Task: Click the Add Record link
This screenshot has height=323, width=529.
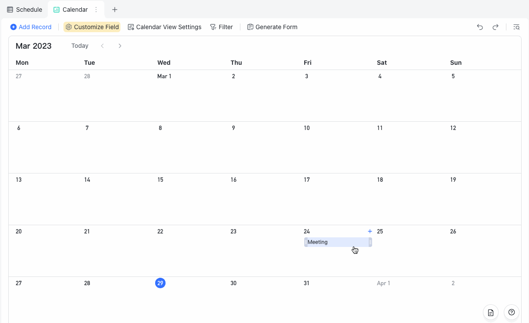Action: coord(30,27)
